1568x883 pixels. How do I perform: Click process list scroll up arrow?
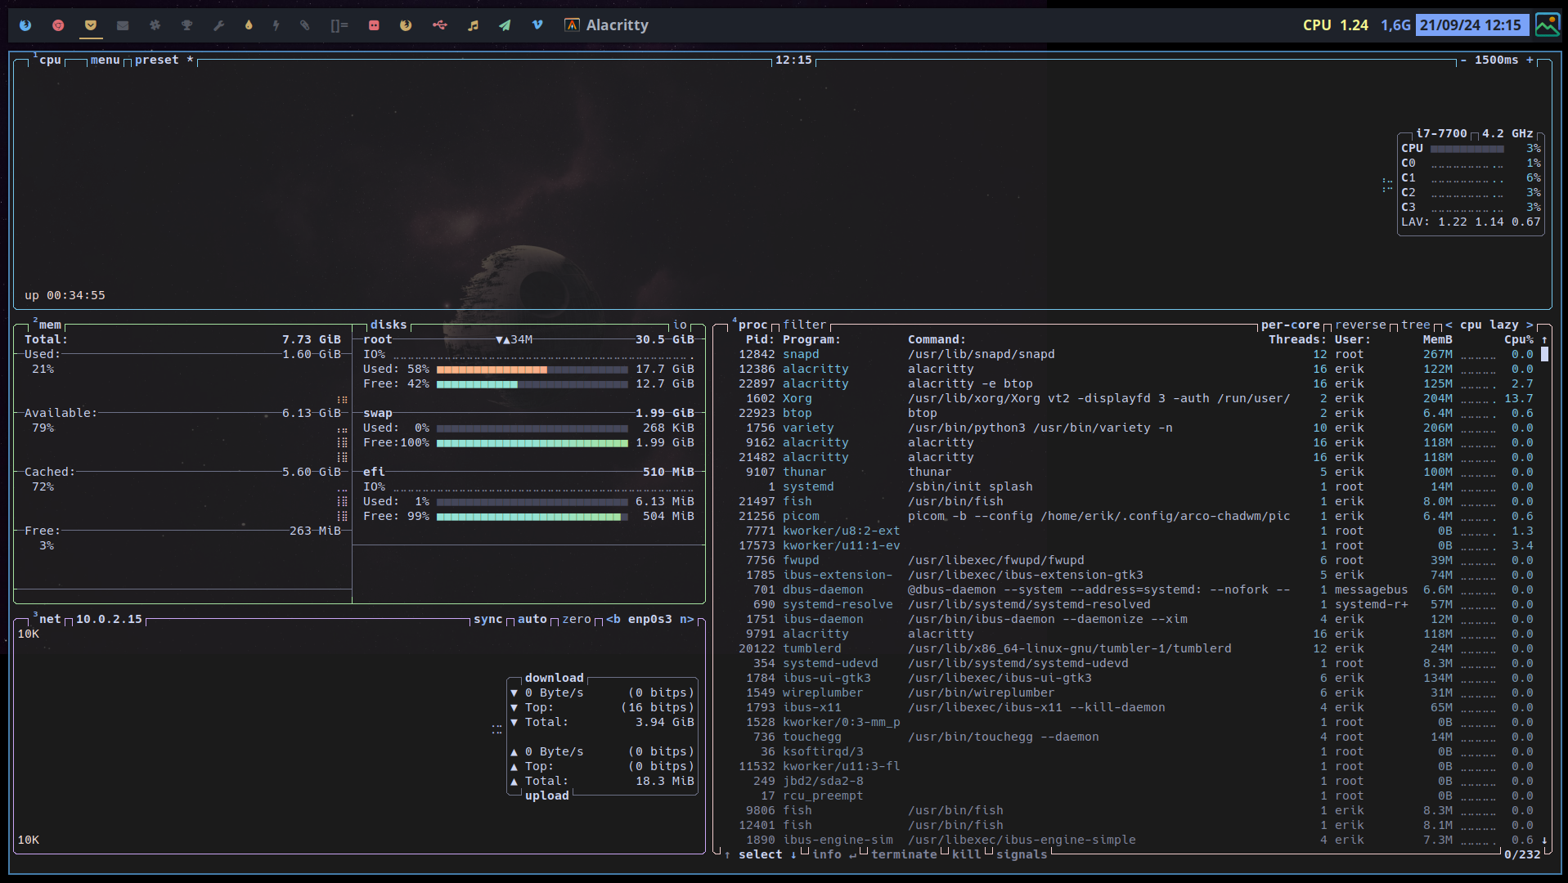[1544, 340]
